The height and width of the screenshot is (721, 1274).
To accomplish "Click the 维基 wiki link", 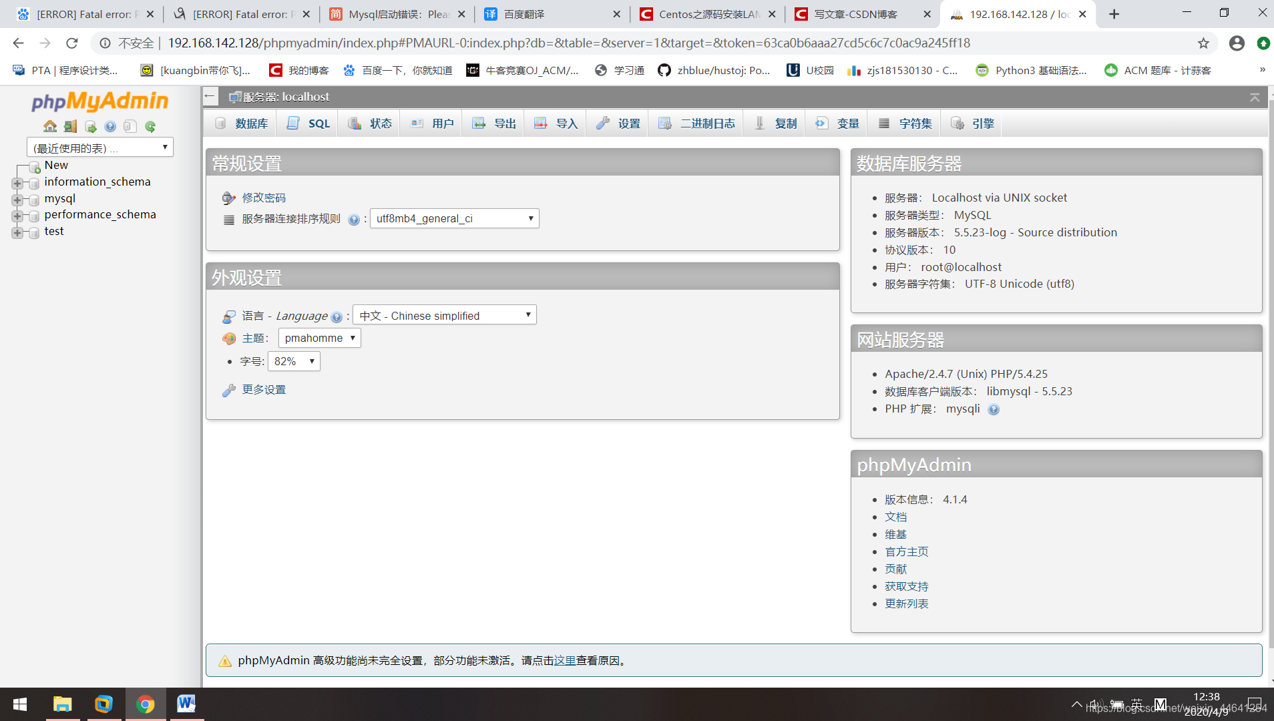I will 895,535.
